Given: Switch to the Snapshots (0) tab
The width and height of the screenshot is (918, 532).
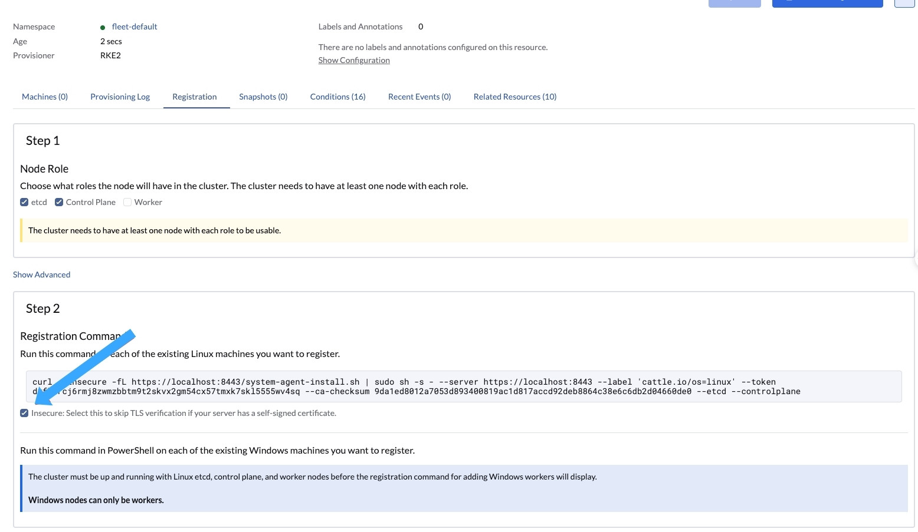Looking at the screenshot, I should pyautogui.click(x=263, y=97).
